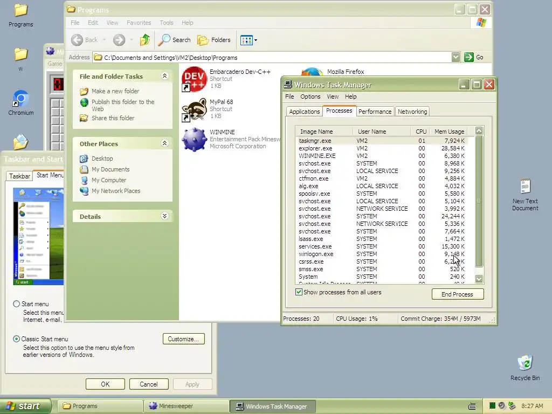Go up one folder level
The height and width of the screenshot is (414, 552).
[x=144, y=40]
